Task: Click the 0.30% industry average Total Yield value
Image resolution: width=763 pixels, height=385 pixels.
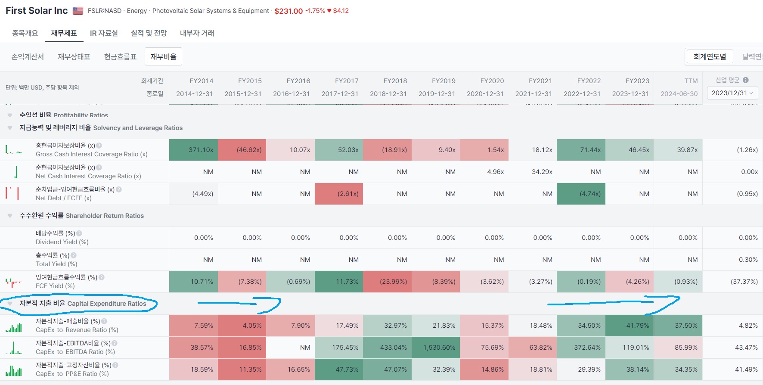Action: pyautogui.click(x=748, y=260)
